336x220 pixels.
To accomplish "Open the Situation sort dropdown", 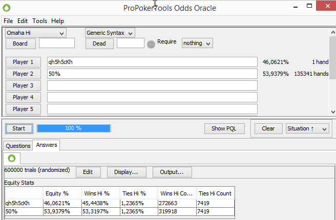I will [x=307, y=128].
